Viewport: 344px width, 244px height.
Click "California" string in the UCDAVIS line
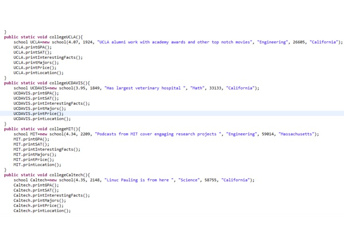click(x=240, y=88)
